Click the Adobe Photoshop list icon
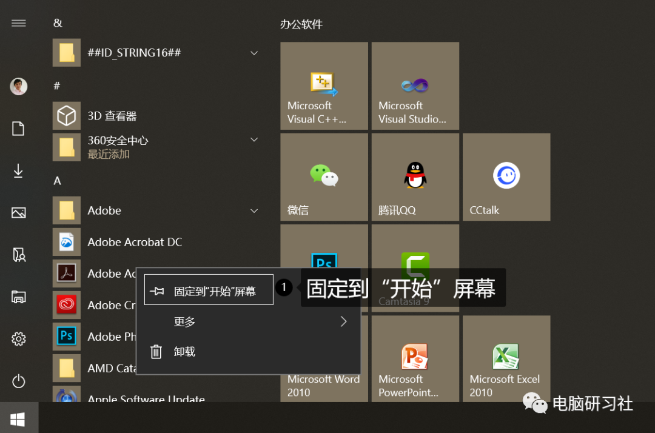The width and height of the screenshot is (655, 433). [67, 336]
